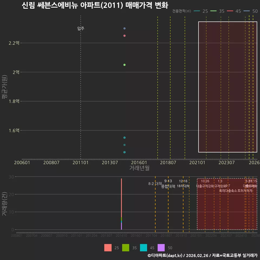260x260 pixels.
Task: Click the '30' label on volume y-axis
Action: (11, 177)
